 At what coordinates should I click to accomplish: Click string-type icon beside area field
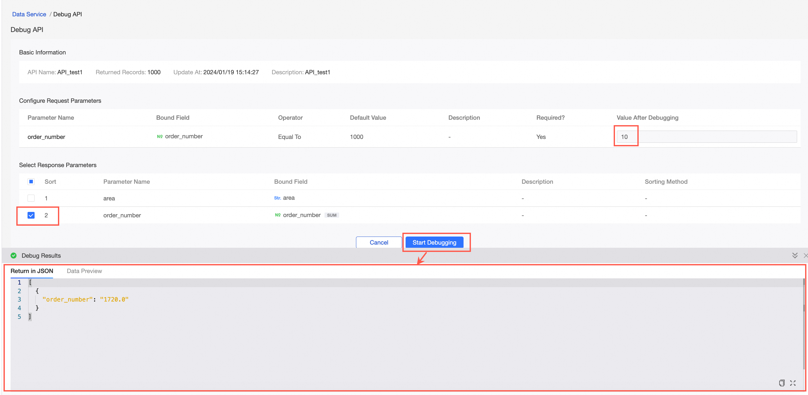[x=277, y=198]
